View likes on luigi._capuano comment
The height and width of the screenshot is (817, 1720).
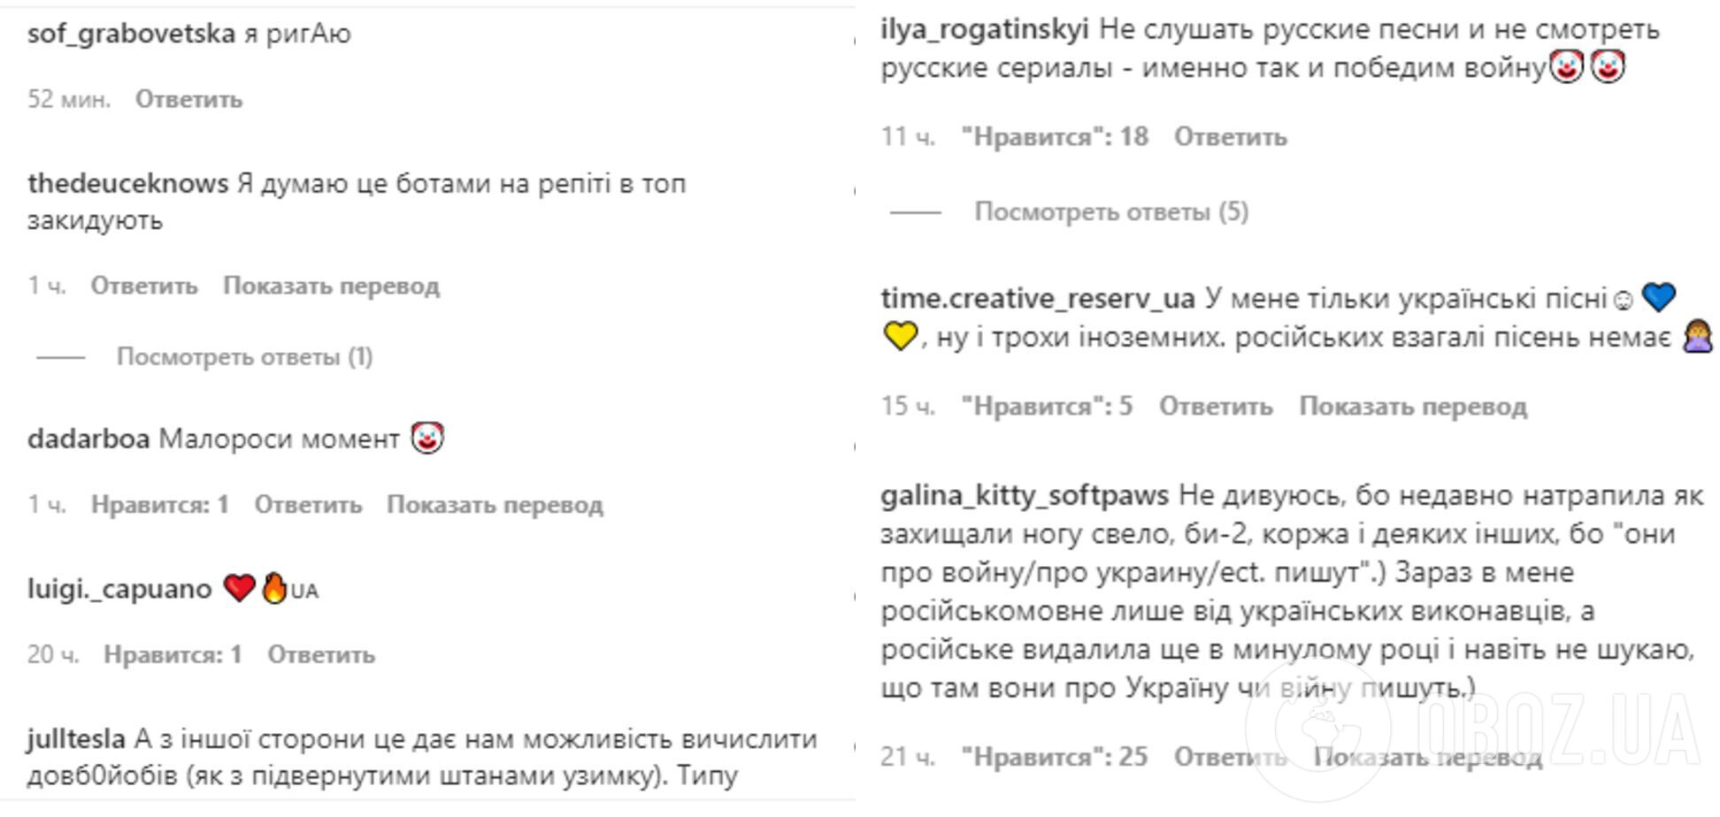[x=173, y=654]
